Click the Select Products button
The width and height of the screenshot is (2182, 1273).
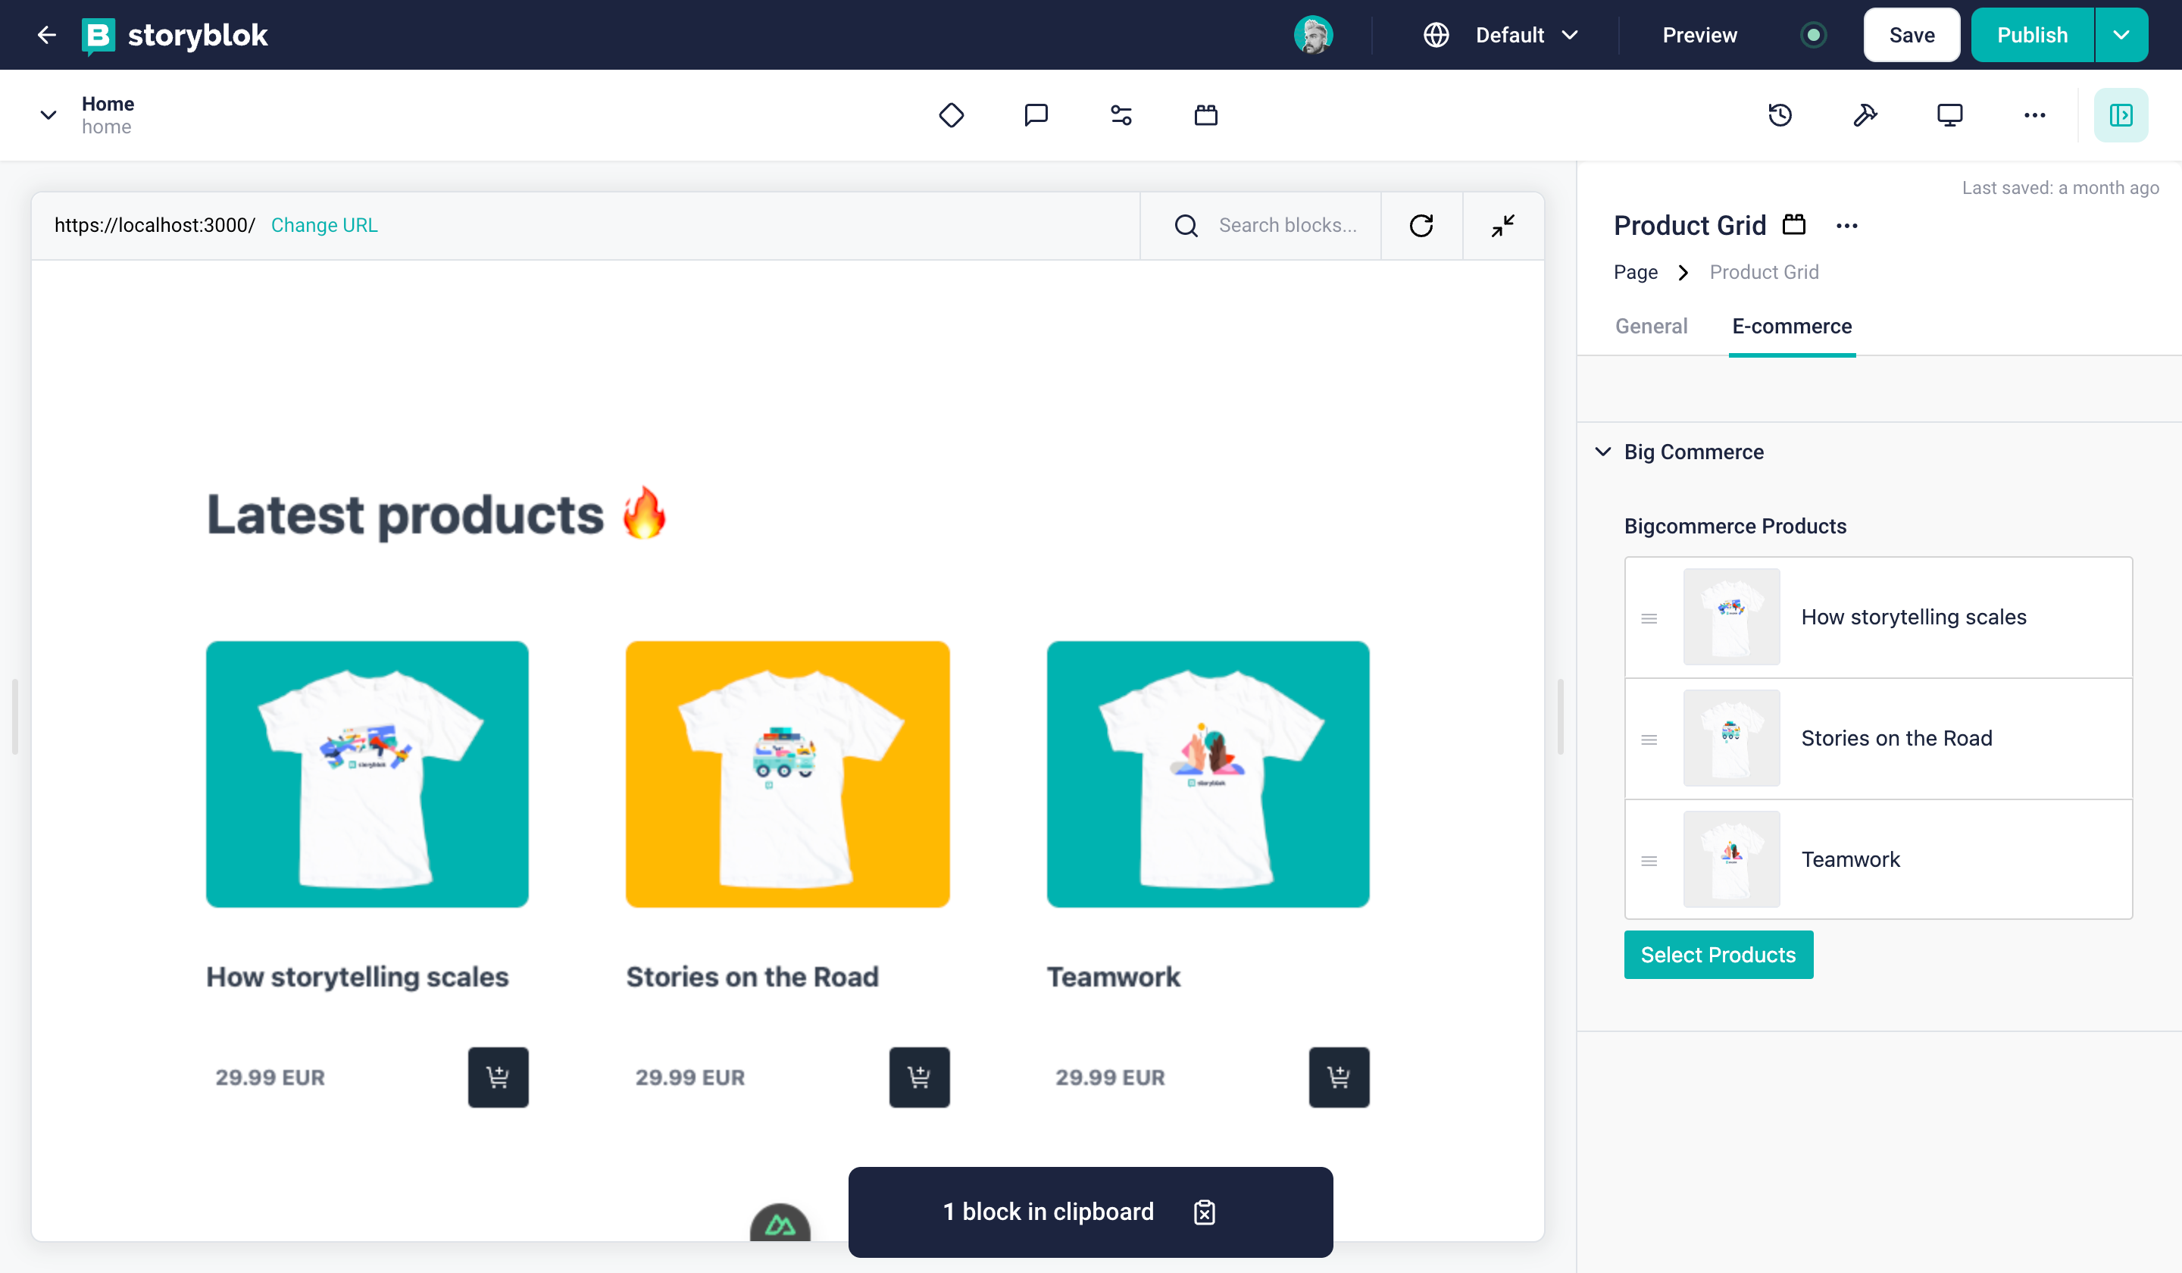tap(1718, 955)
